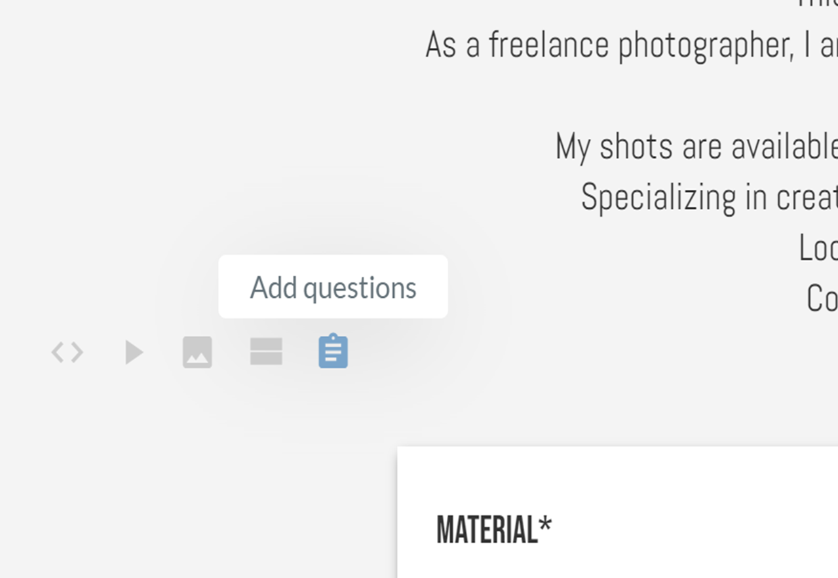The image size is (838, 578).
Task: Click the line starting 'As a freelance photographer'
Action: pyautogui.click(x=631, y=45)
